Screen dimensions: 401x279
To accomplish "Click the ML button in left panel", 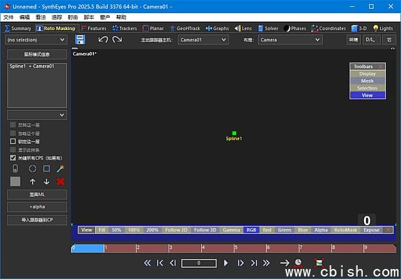I will pos(37,195).
